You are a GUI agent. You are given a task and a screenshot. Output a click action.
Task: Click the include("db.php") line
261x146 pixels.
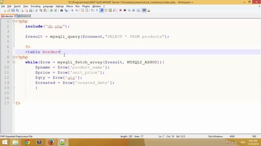tap(47, 26)
